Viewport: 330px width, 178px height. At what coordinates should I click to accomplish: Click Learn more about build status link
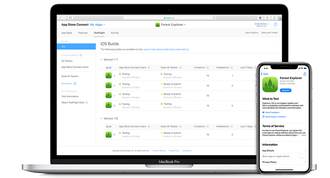166,49
